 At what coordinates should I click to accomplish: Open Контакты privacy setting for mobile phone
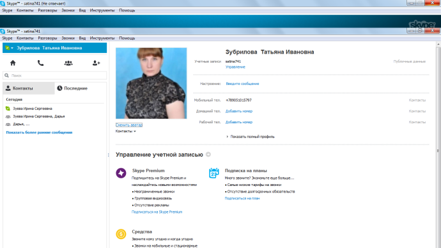tap(417, 100)
